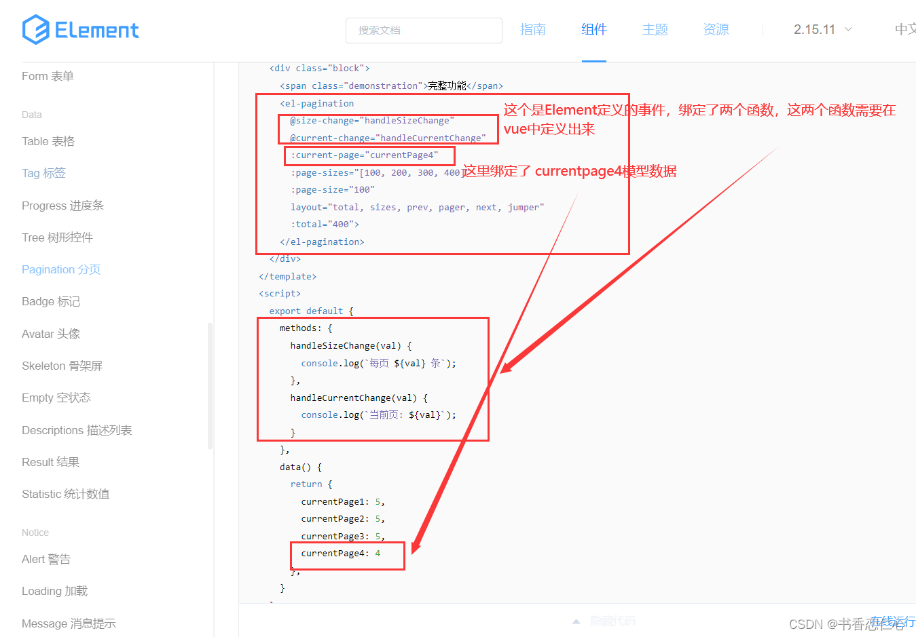The width and height of the screenshot is (916, 637).
Task: Open the 指南 nav tab
Action: [532, 29]
